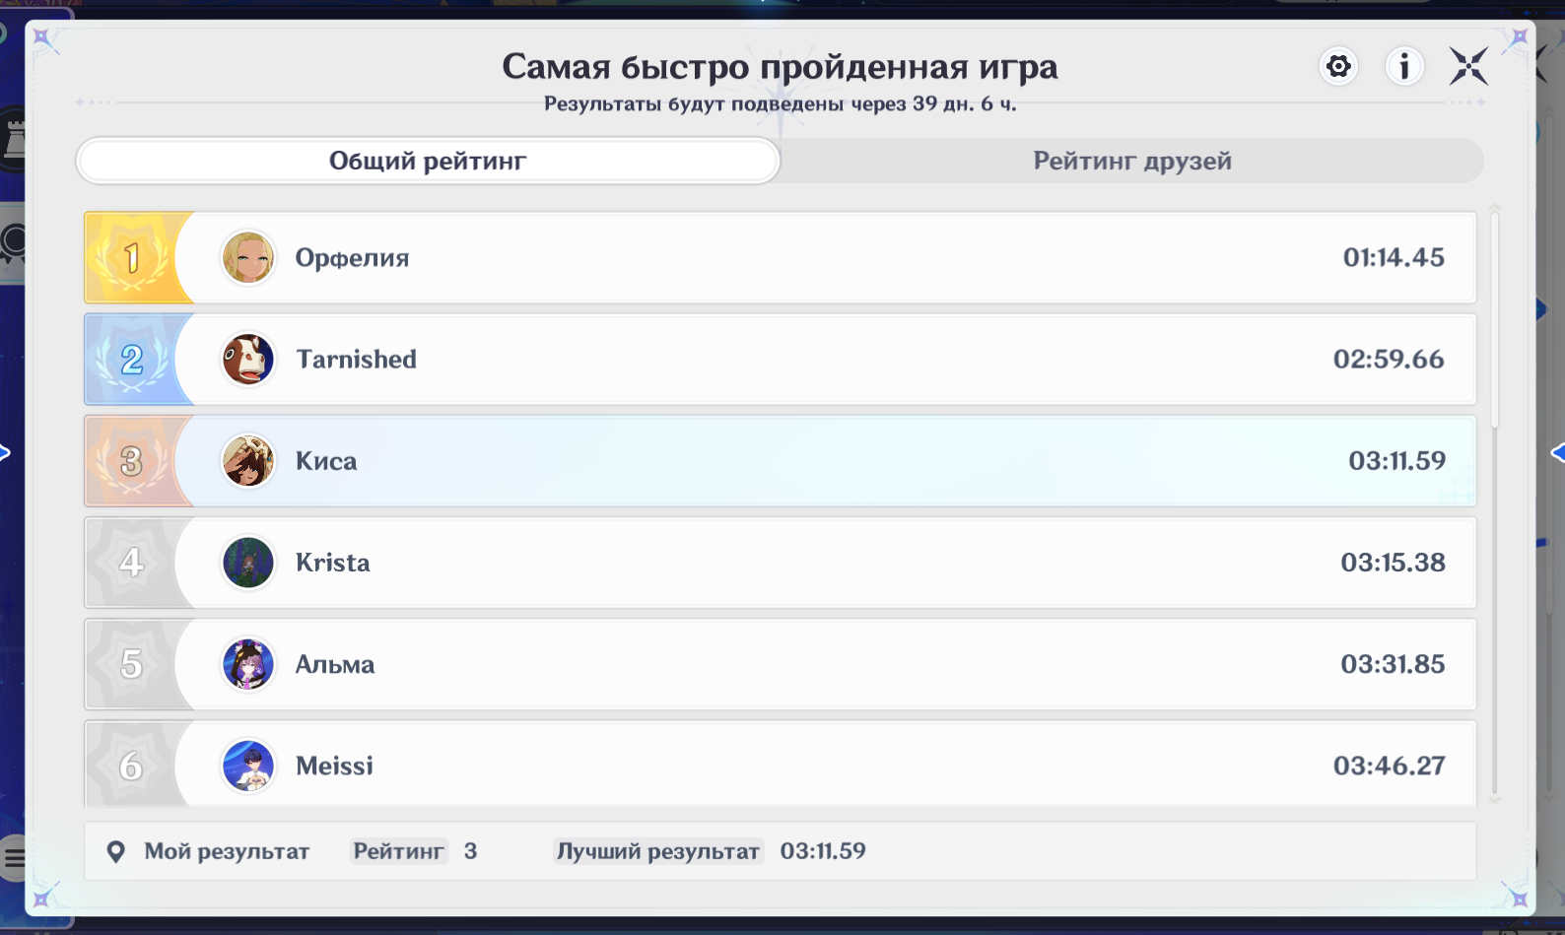Click Альма's avatar picture
The width and height of the screenshot is (1565, 935).
(x=247, y=664)
